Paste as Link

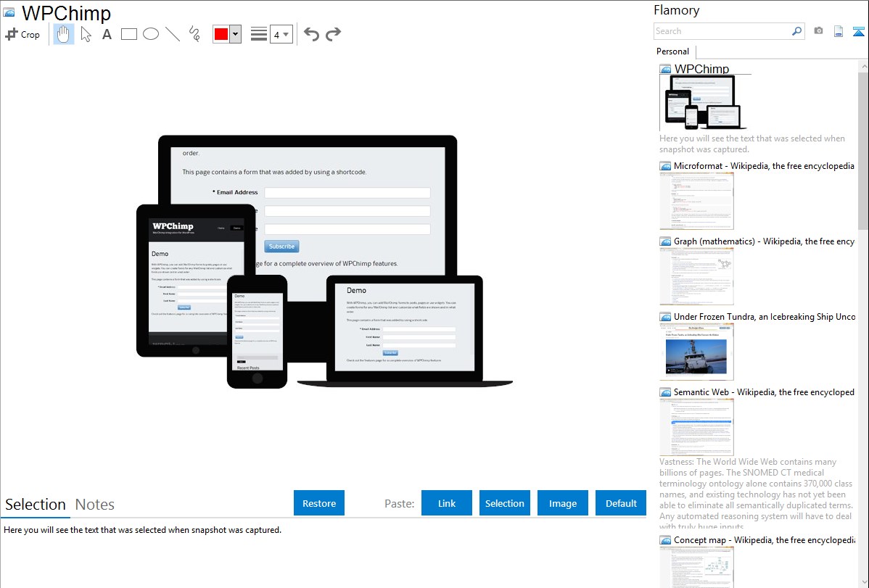click(x=447, y=503)
